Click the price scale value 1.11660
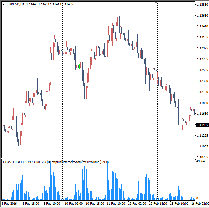209x208 pixels. point(202,114)
